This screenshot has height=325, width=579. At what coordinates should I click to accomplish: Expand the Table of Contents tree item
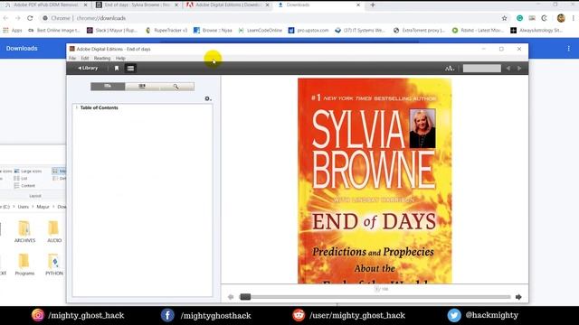pos(76,107)
